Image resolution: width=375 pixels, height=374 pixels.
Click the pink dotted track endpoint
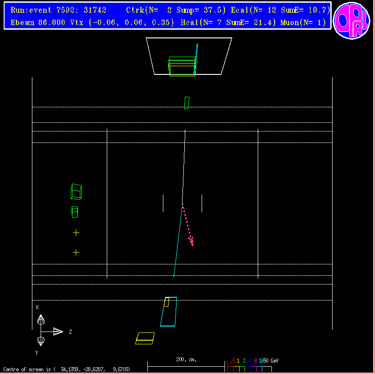[x=192, y=242]
